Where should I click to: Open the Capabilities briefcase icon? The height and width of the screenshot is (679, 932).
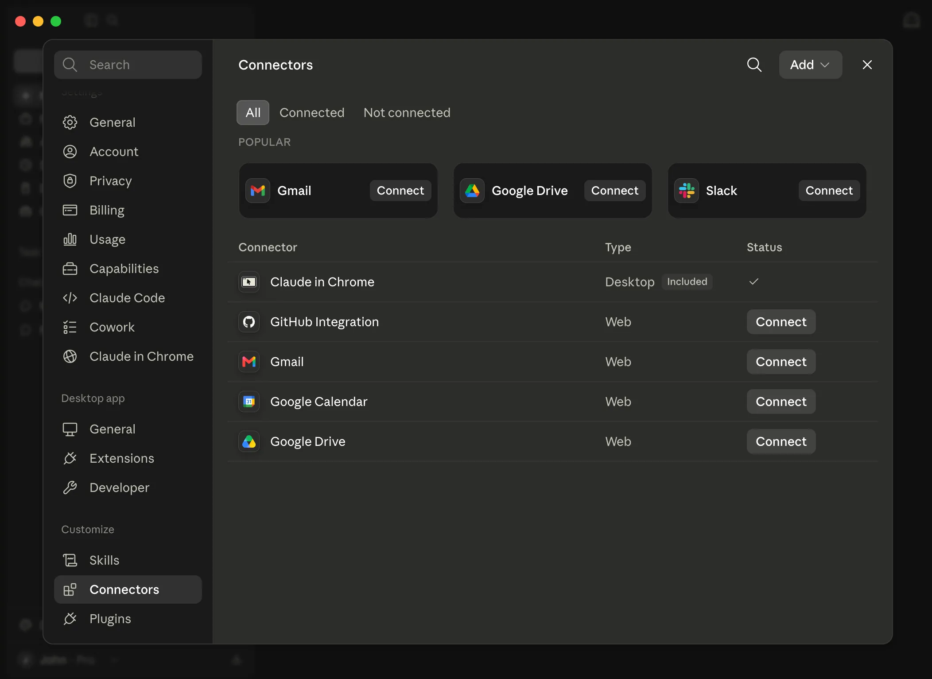coord(70,269)
